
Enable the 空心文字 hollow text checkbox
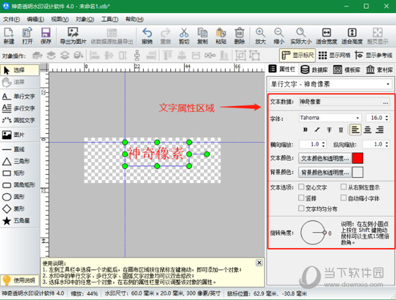click(301, 187)
